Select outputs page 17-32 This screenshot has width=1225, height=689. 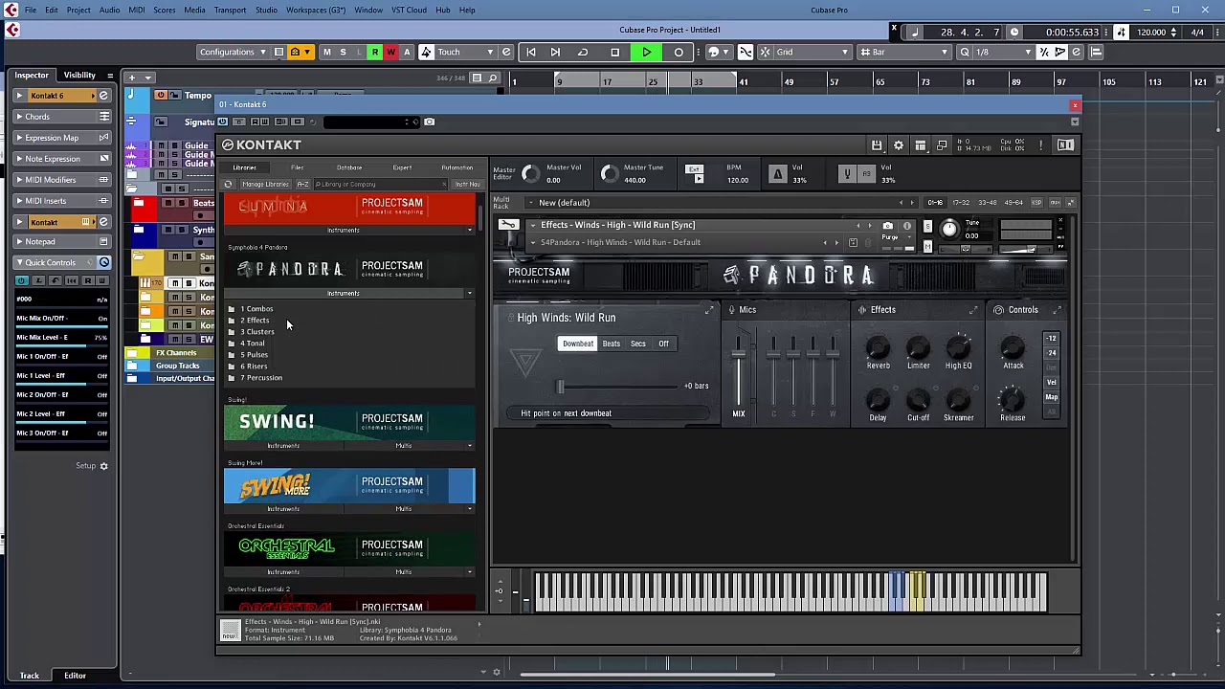coord(962,203)
